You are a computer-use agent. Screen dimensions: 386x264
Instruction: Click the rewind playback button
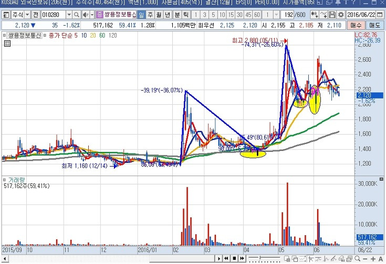coord(226,259)
